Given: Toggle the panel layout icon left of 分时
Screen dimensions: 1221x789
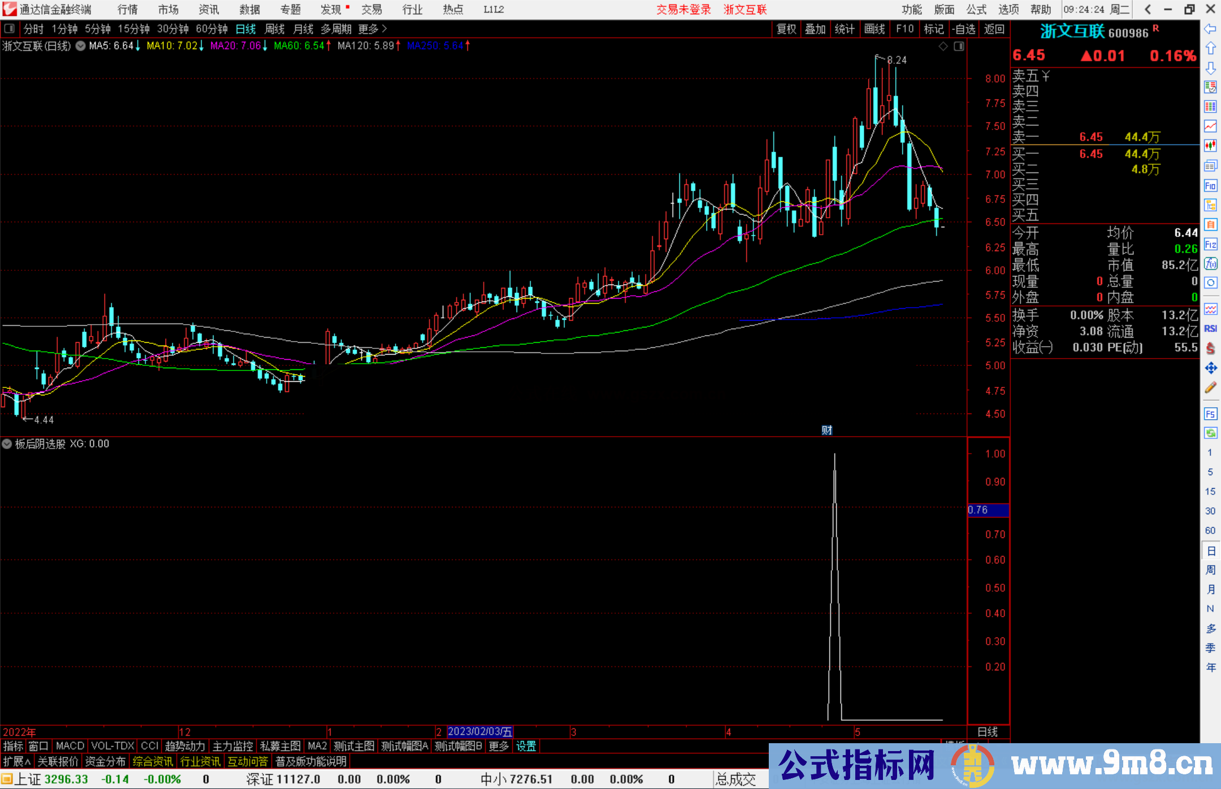Looking at the screenshot, I should click(10, 28).
